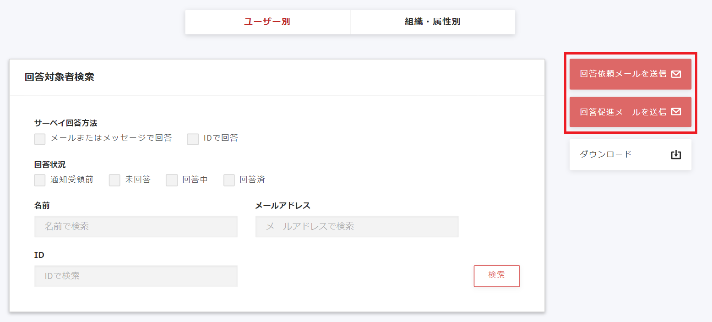The height and width of the screenshot is (322, 712).
Task: Click the 検索 search button
Action: click(496, 276)
